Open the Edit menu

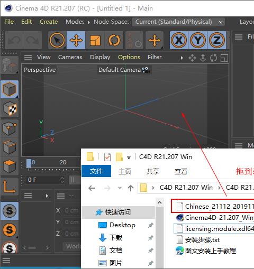26,22
